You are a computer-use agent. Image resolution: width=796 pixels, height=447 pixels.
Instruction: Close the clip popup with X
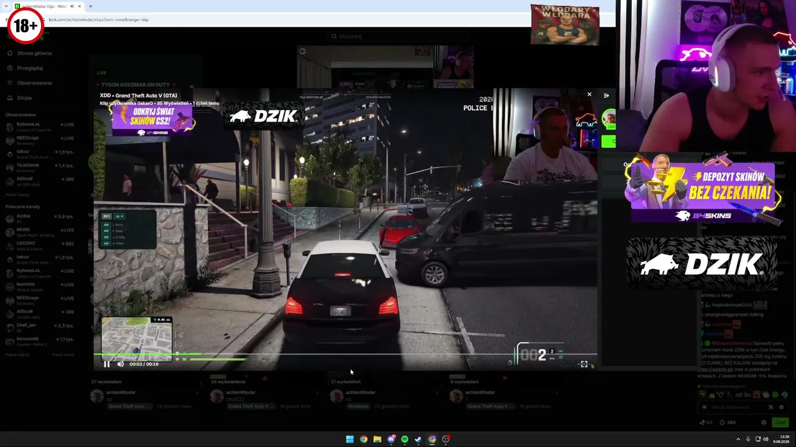pyautogui.click(x=590, y=94)
